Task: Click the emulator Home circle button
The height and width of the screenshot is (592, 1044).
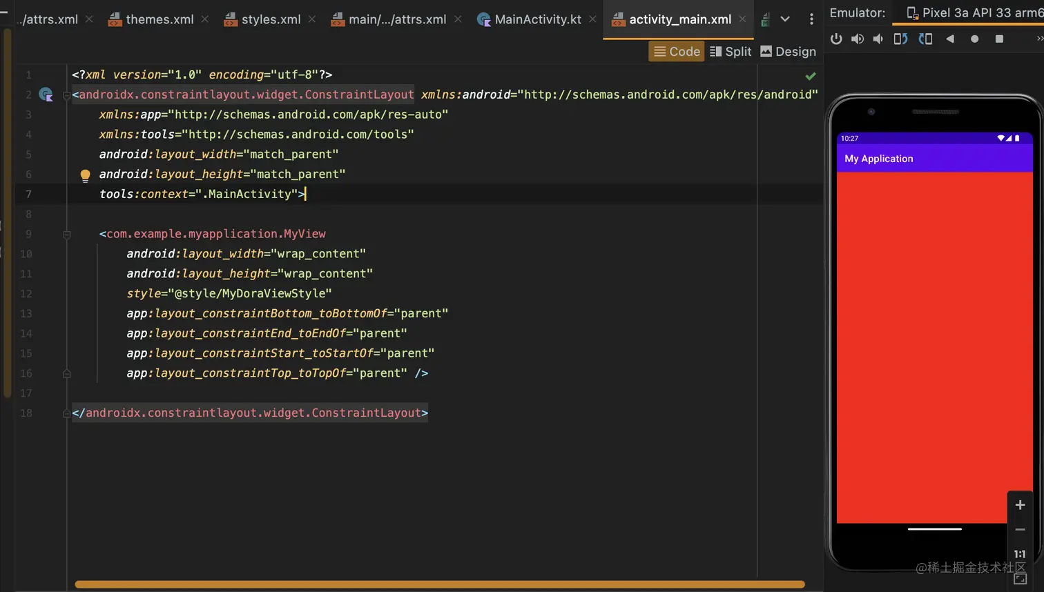Action: (974, 39)
